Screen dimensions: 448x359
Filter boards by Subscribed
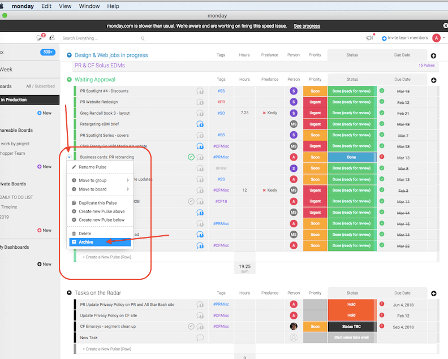click(45, 86)
